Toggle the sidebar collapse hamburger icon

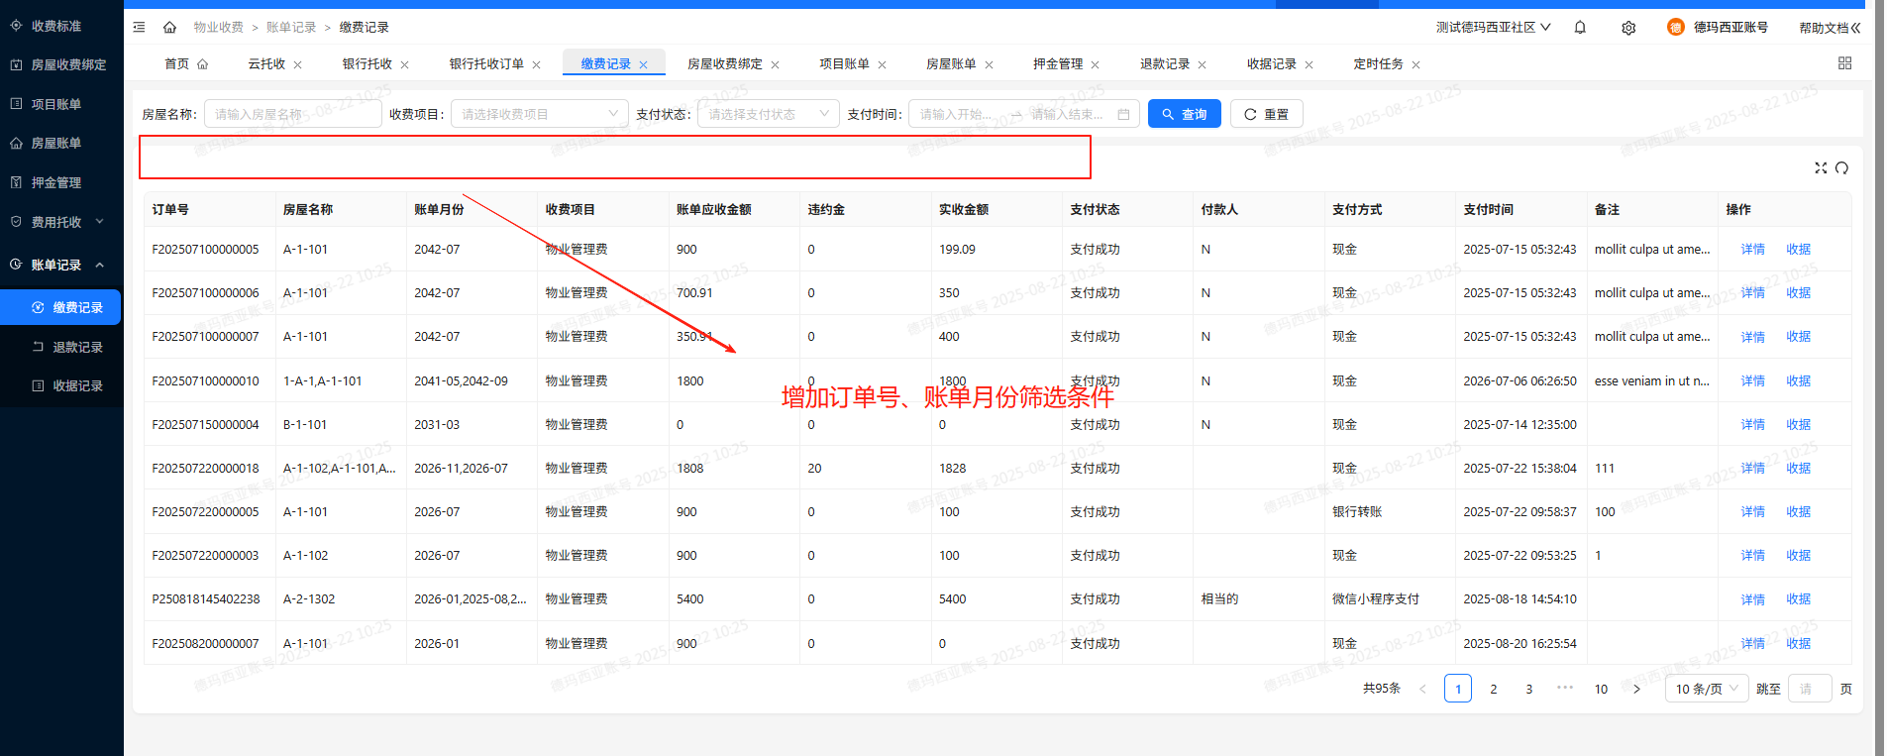click(139, 28)
